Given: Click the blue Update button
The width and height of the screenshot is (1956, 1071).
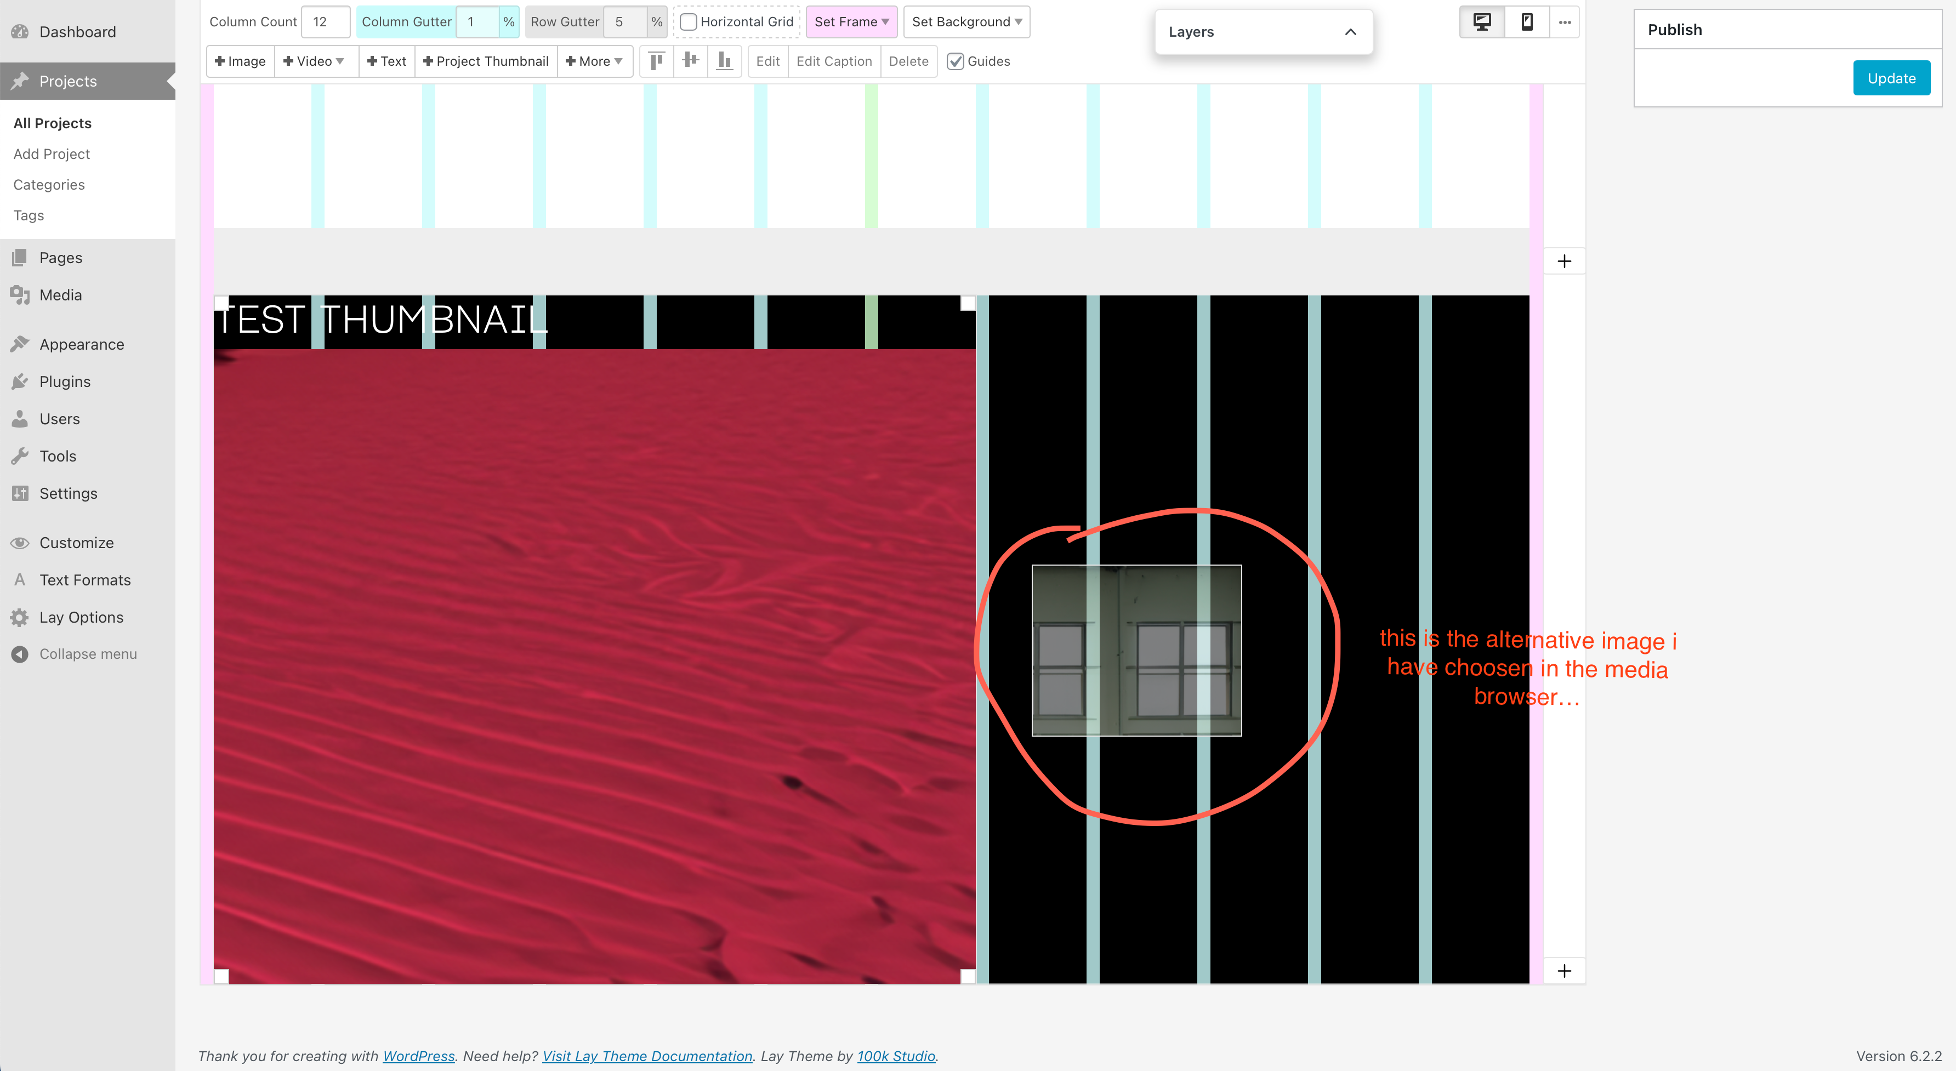Looking at the screenshot, I should (x=1891, y=78).
